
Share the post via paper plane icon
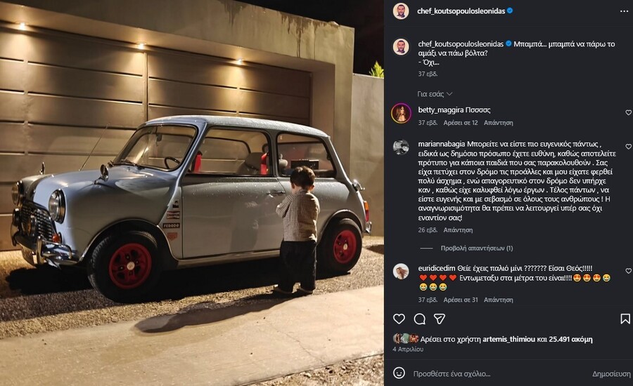click(x=440, y=319)
